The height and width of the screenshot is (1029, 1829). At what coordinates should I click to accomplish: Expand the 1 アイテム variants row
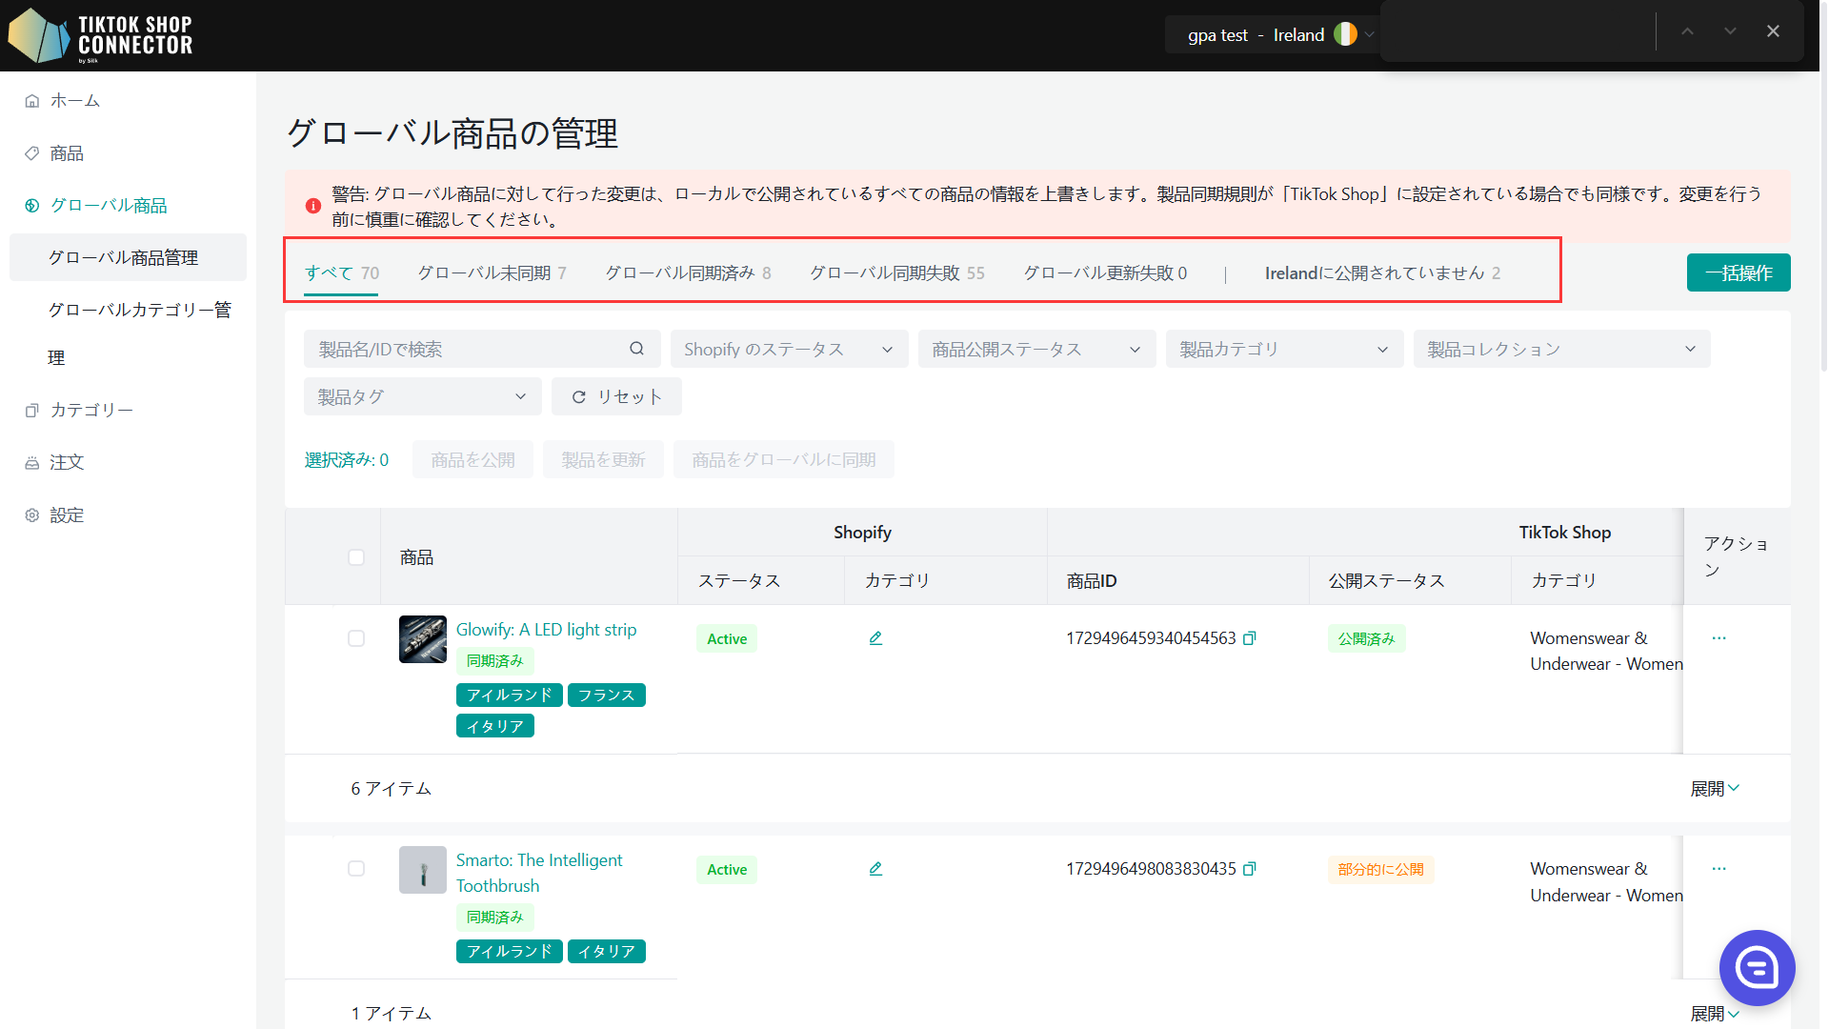coord(1715,1013)
